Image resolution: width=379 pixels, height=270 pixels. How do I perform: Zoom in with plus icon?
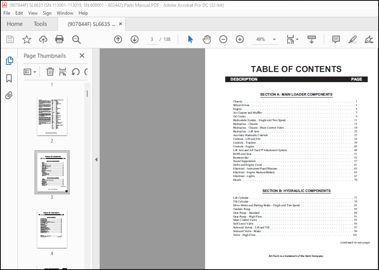point(240,39)
